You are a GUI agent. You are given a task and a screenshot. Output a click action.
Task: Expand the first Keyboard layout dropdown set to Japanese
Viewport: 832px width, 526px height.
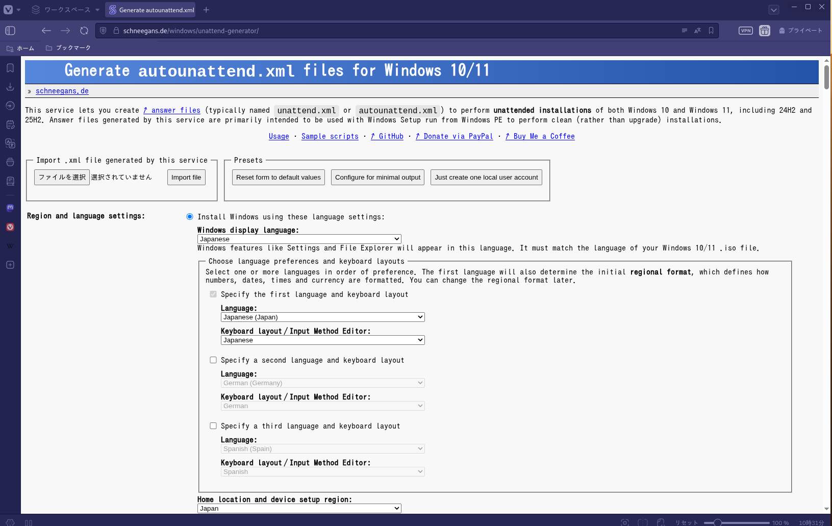[x=322, y=340]
